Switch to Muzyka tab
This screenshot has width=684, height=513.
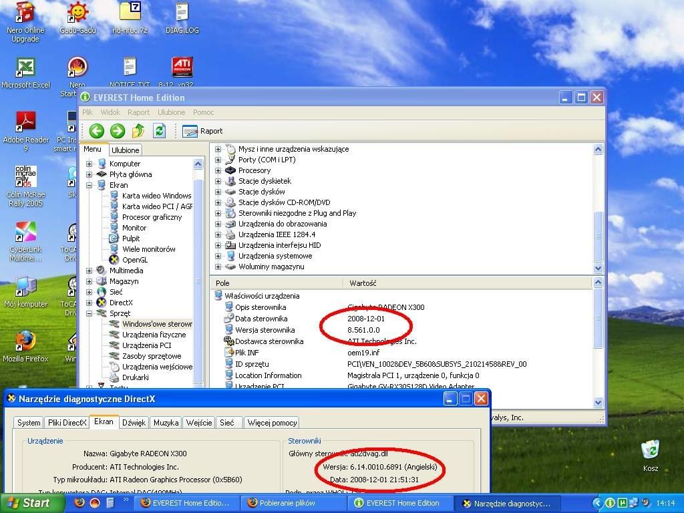[166, 423]
